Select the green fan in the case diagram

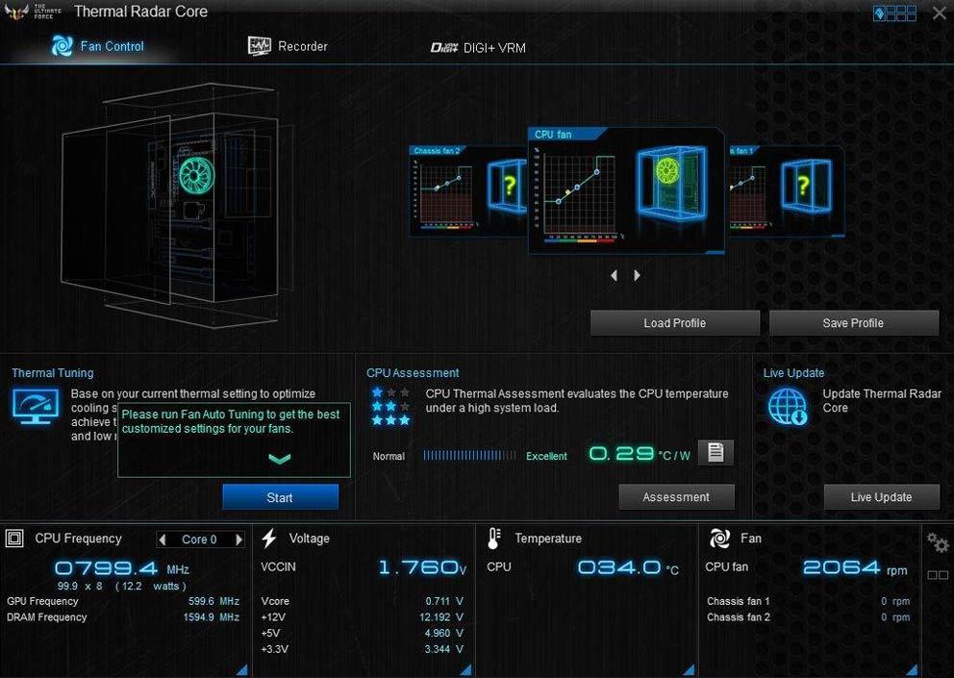pos(197,177)
